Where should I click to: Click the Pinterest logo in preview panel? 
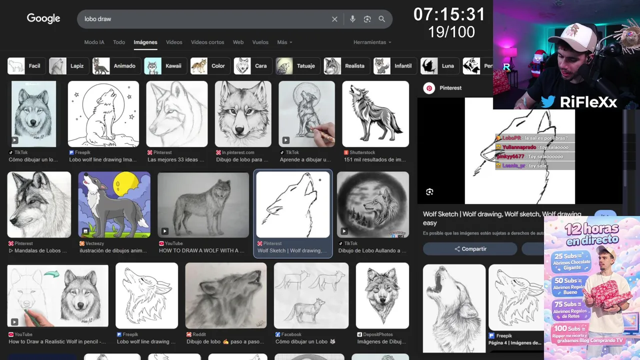(x=429, y=88)
